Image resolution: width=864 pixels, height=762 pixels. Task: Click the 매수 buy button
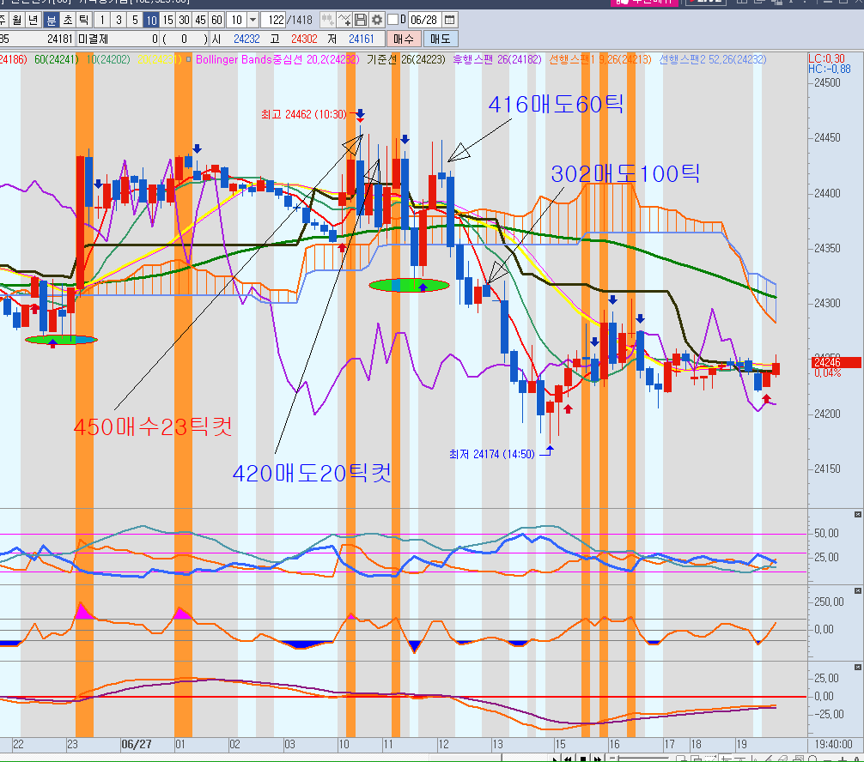pyautogui.click(x=404, y=39)
